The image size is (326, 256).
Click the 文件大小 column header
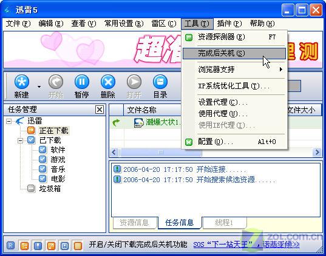[x=304, y=110]
